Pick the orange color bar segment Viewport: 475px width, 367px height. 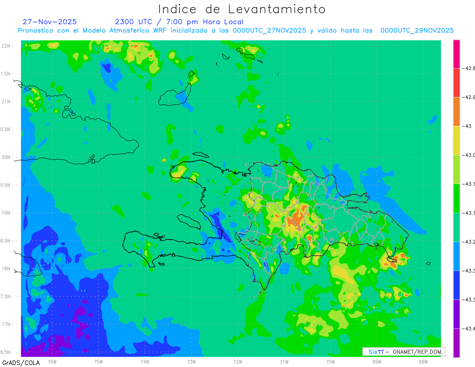(456, 111)
